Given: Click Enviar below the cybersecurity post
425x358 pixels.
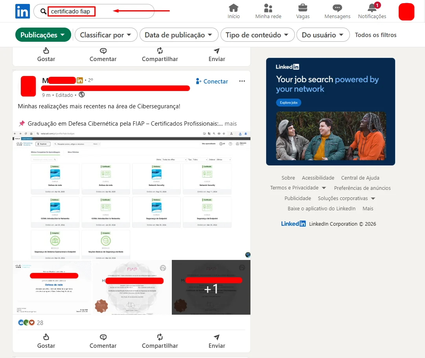Looking at the screenshot, I should [217, 341].
